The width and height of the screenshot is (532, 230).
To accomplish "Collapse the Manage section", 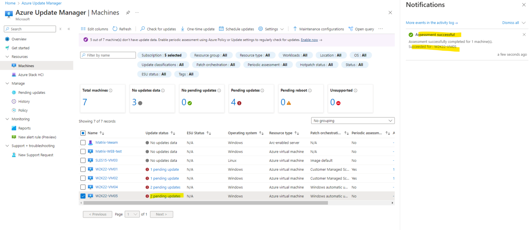I will [8, 83].
